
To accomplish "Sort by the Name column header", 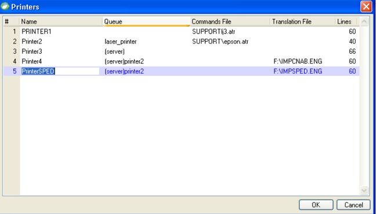I will (x=61, y=21).
